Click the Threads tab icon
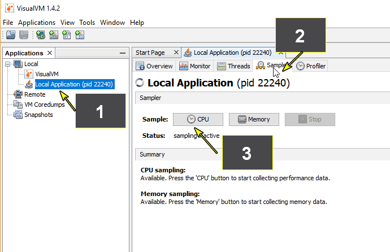The width and height of the screenshot is (390, 252). 222,66
